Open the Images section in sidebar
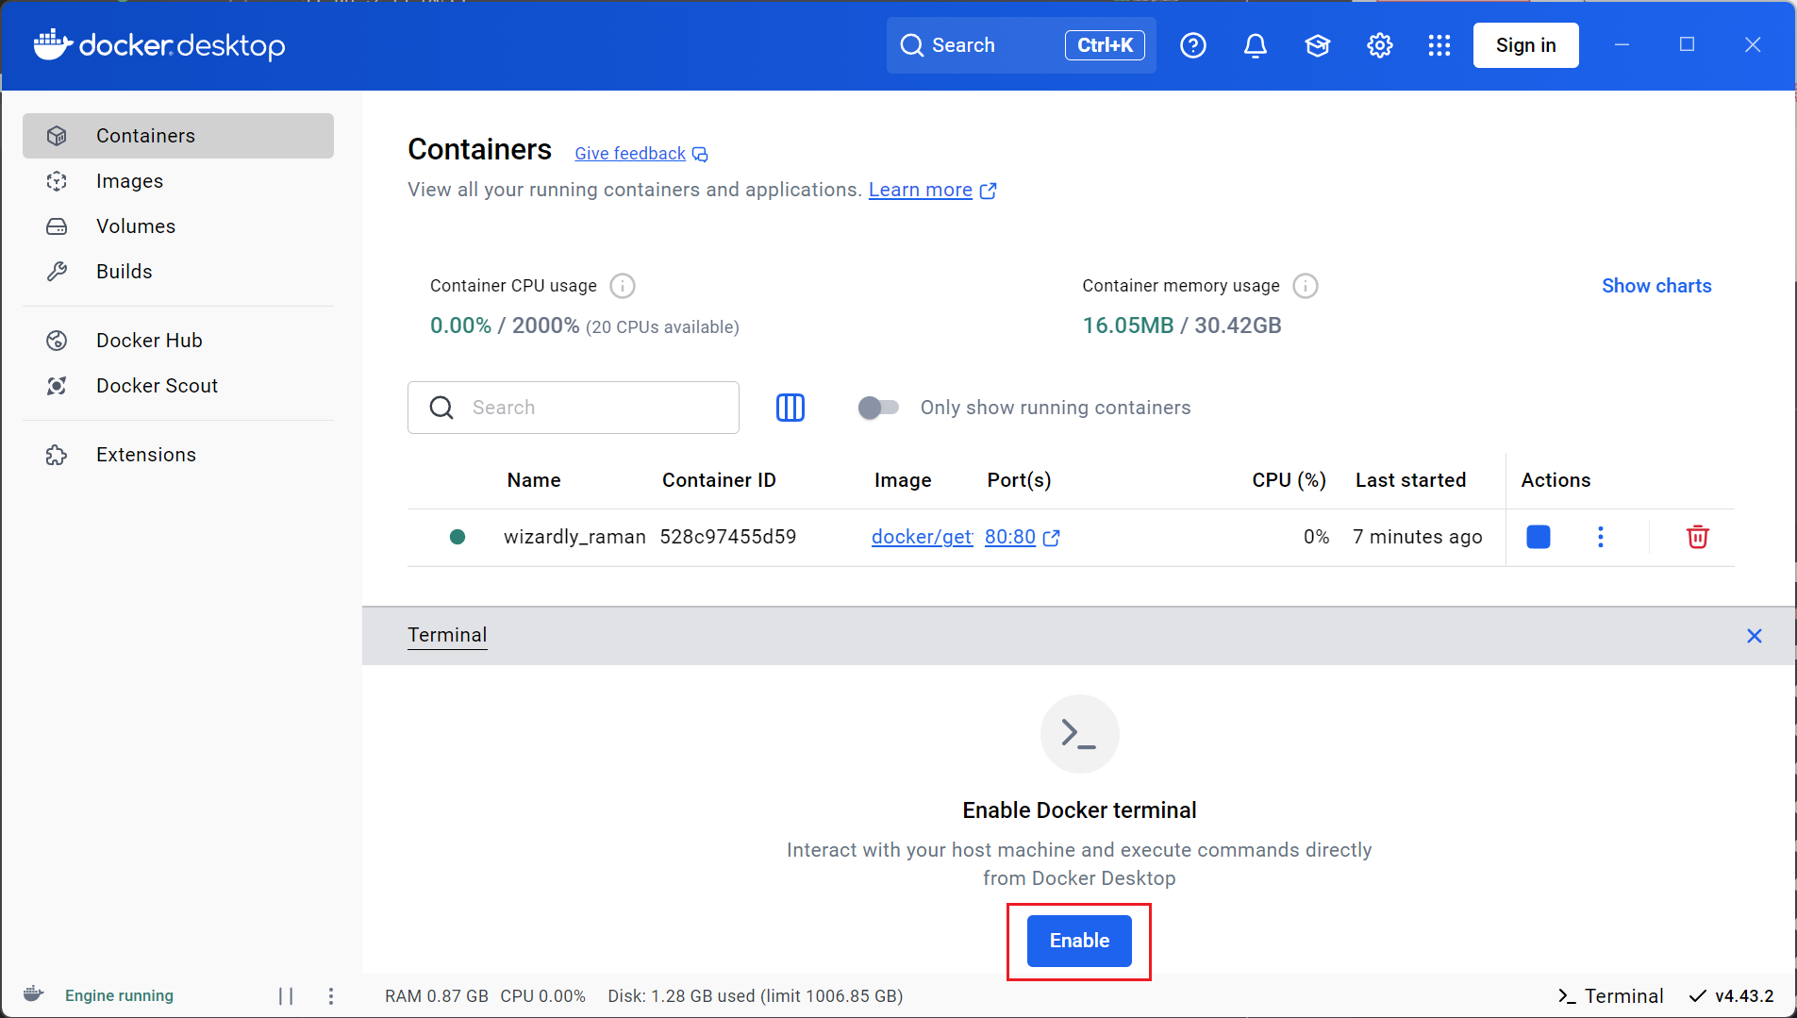 129,181
